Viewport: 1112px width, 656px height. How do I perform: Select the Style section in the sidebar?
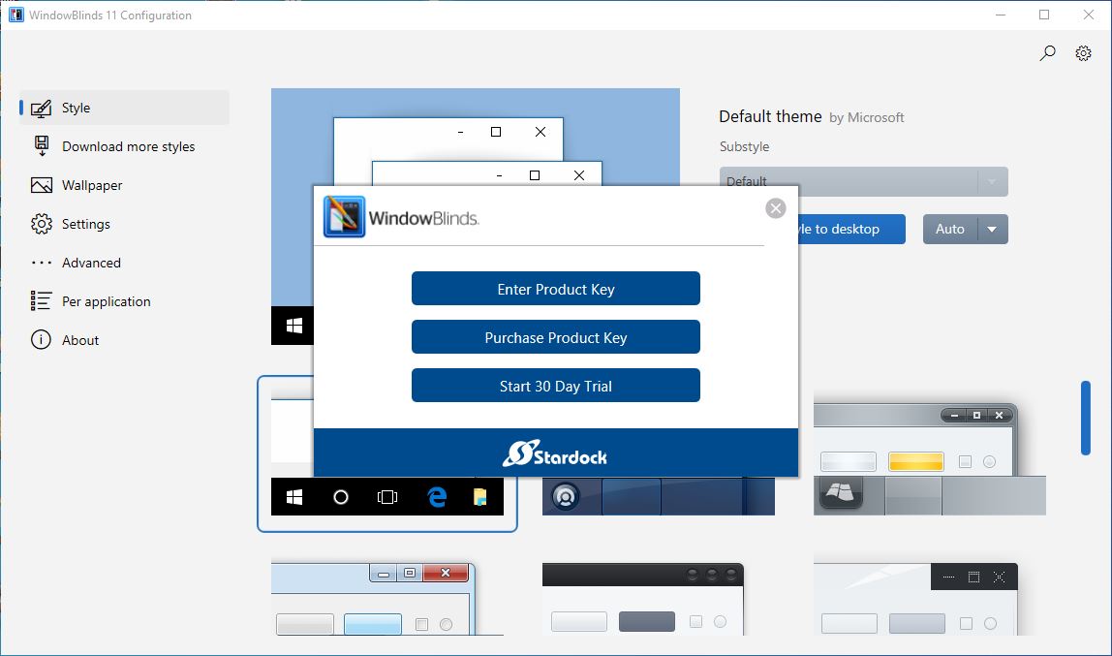click(124, 108)
